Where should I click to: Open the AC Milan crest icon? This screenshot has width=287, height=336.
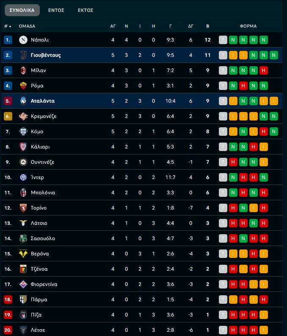click(23, 70)
